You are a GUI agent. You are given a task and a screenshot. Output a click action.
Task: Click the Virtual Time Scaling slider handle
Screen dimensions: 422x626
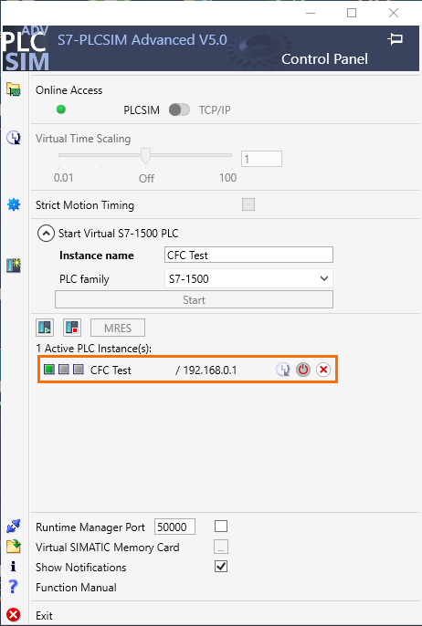146,156
